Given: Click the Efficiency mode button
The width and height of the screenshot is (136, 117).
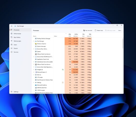Looking at the screenshot, I should coord(110,30).
